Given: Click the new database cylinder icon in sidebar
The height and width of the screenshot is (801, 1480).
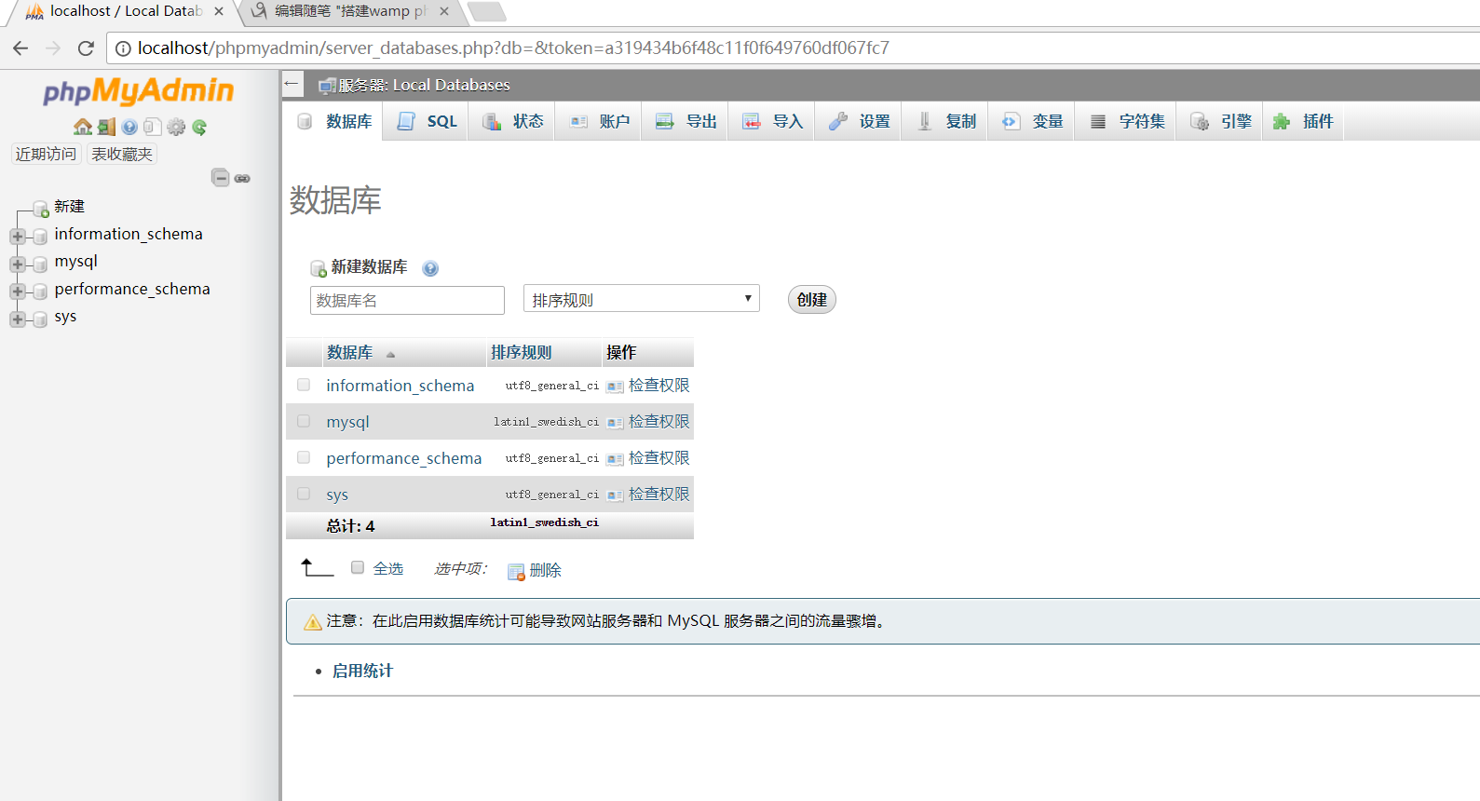Looking at the screenshot, I should click(41, 208).
